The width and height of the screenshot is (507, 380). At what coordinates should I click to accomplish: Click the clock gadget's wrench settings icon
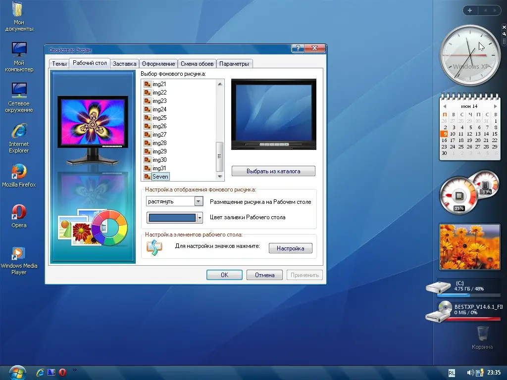(x=504, y=34)
